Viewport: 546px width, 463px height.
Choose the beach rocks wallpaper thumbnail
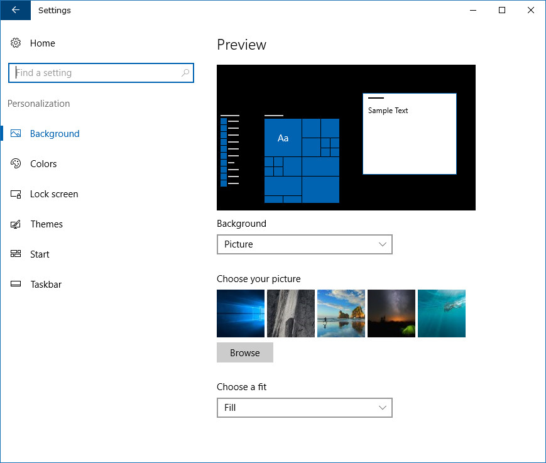coord(341,313)
